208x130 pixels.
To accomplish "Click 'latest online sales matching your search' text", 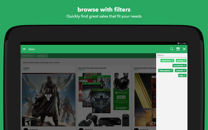I will (41, 62).
